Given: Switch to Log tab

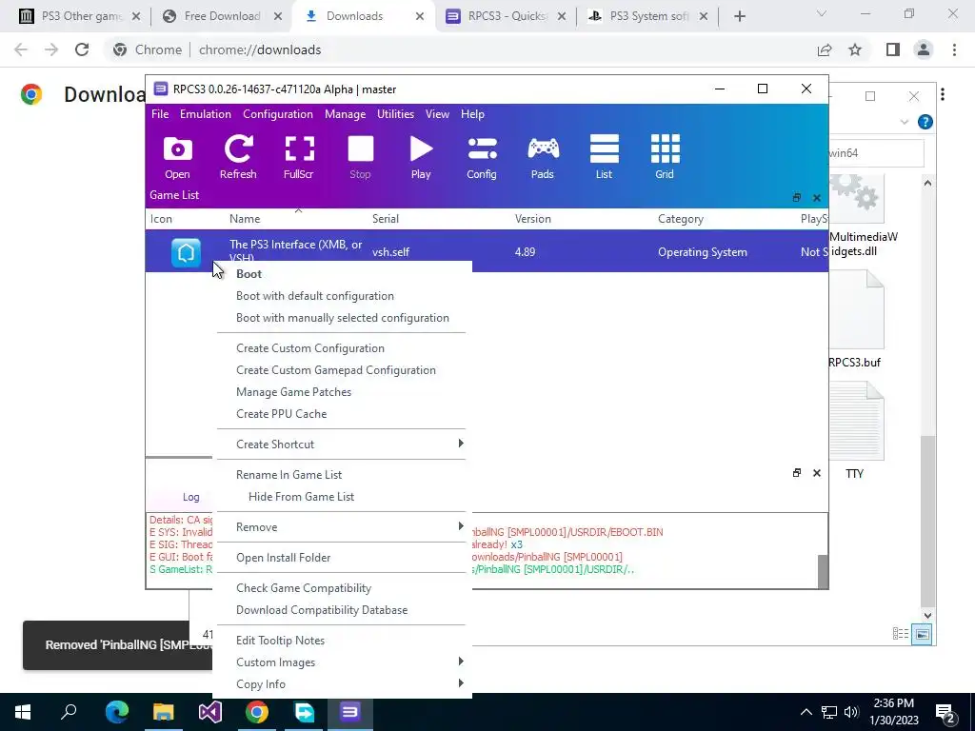Looking at the screenshot, I should (x=190, y=497).
